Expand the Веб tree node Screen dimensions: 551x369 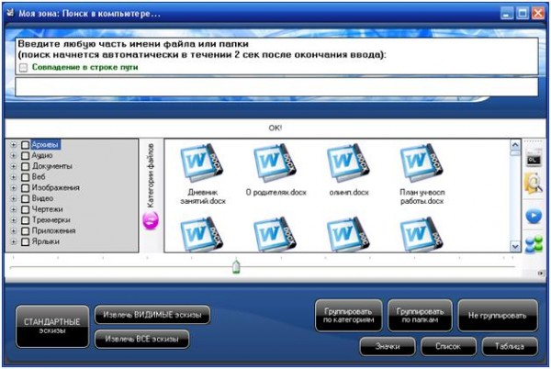click(14, 177)
